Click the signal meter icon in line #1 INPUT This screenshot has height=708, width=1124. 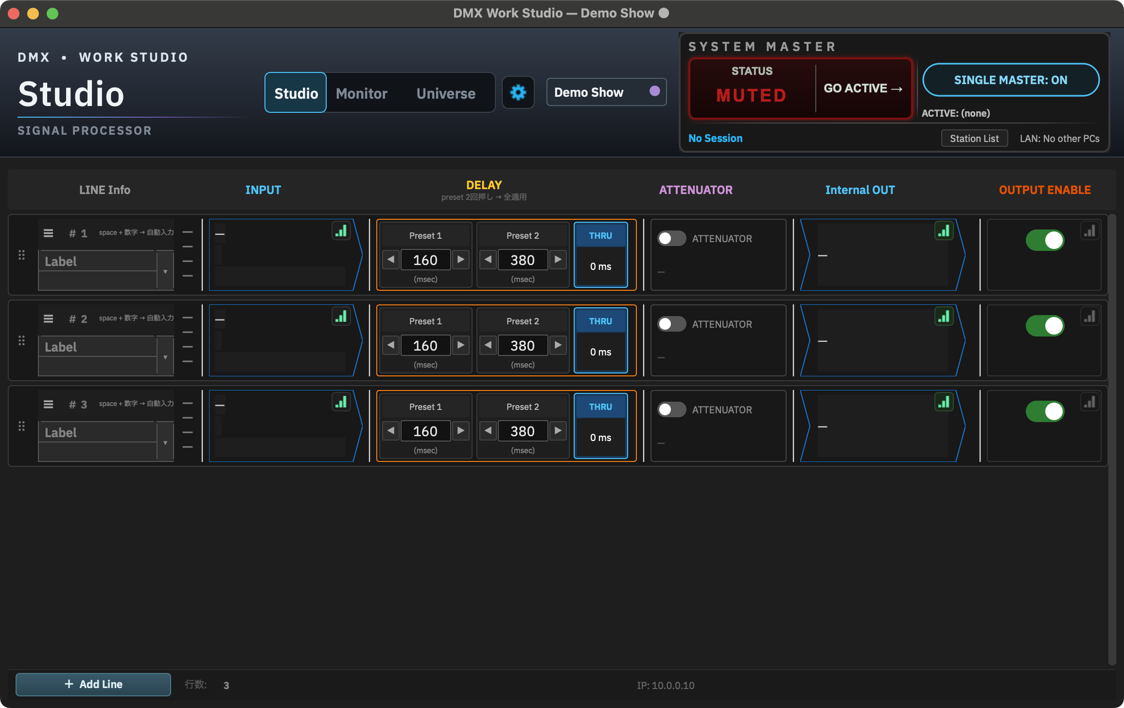pyautogui.click(x=341, y=231)
